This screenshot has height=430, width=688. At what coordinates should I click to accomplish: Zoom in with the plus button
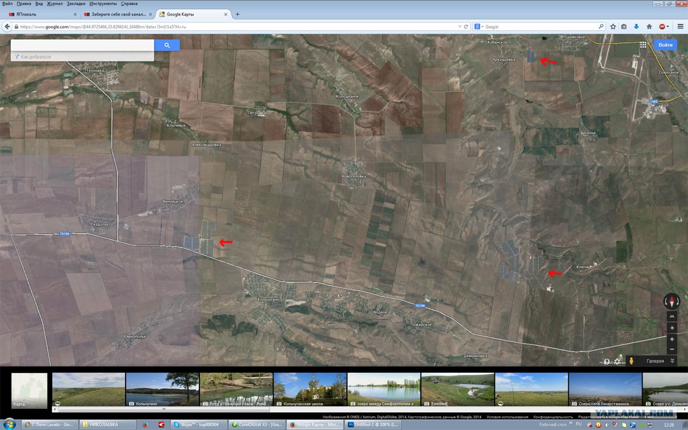pyautogui.click(x=672, y=339)
